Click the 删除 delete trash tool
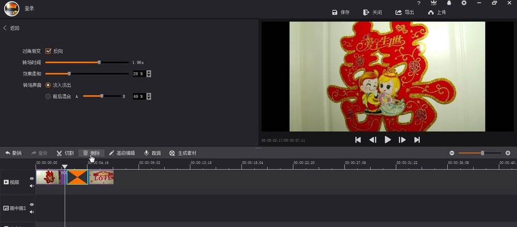This screenshot has height=227, width=517. (92, 153)
